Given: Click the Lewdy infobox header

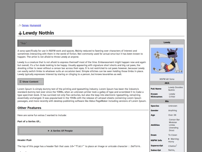Looking at the screenshot, I should pos(167,42).
